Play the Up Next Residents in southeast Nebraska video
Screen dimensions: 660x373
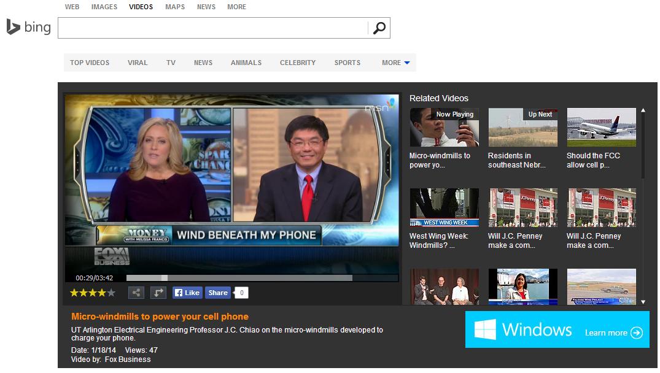(x=522, y=128)
